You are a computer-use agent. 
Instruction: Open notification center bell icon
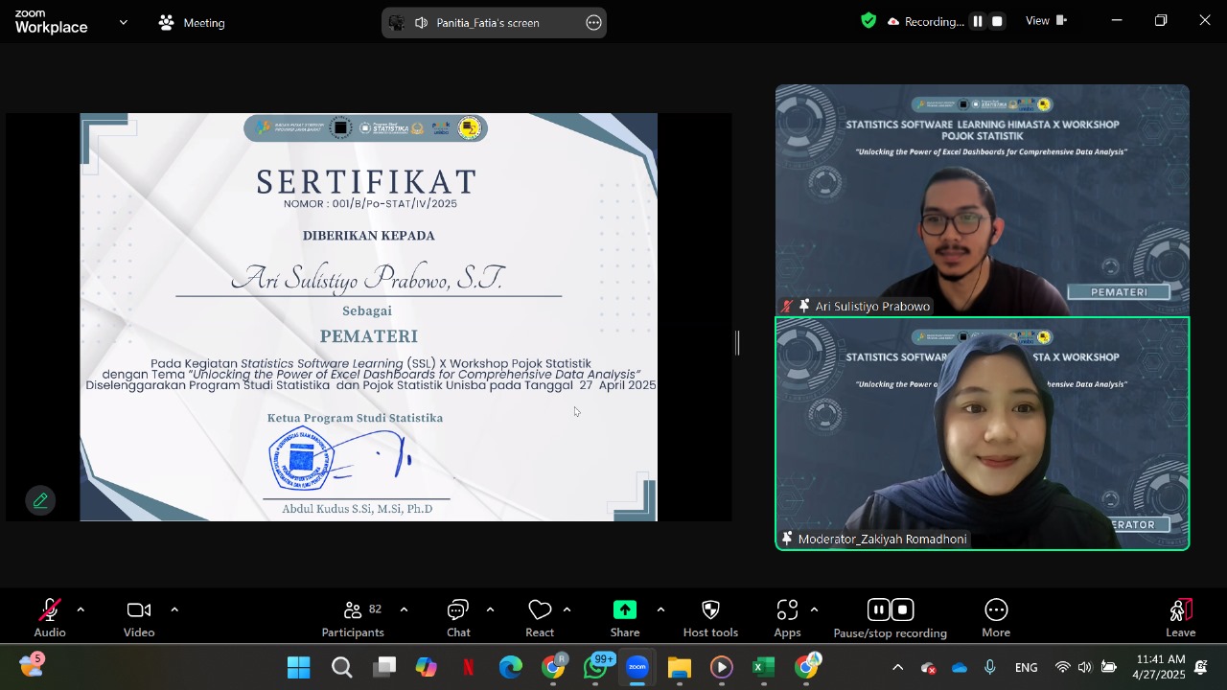tap(1202, 667)
